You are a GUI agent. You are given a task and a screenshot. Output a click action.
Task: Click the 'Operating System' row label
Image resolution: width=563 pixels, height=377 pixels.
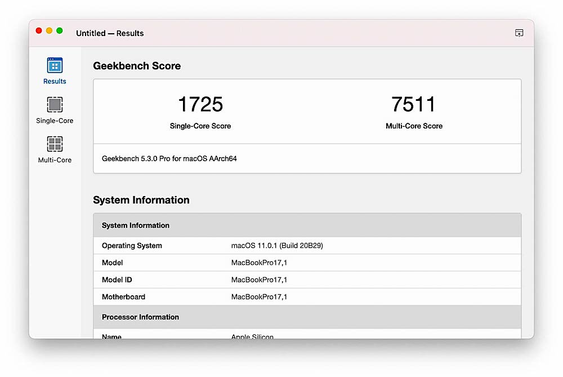point(132,246)
